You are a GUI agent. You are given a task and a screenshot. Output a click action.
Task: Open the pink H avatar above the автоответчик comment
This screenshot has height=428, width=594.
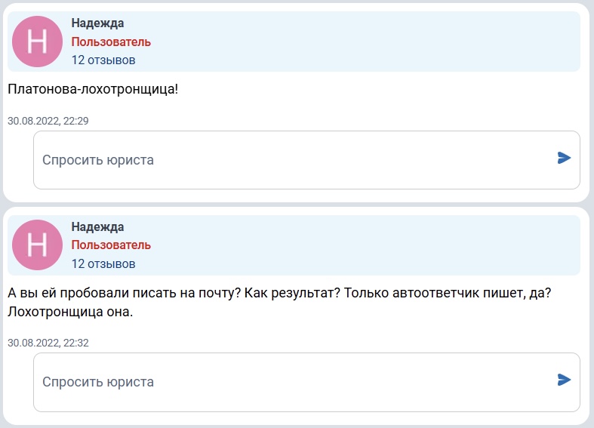point(37,245)
